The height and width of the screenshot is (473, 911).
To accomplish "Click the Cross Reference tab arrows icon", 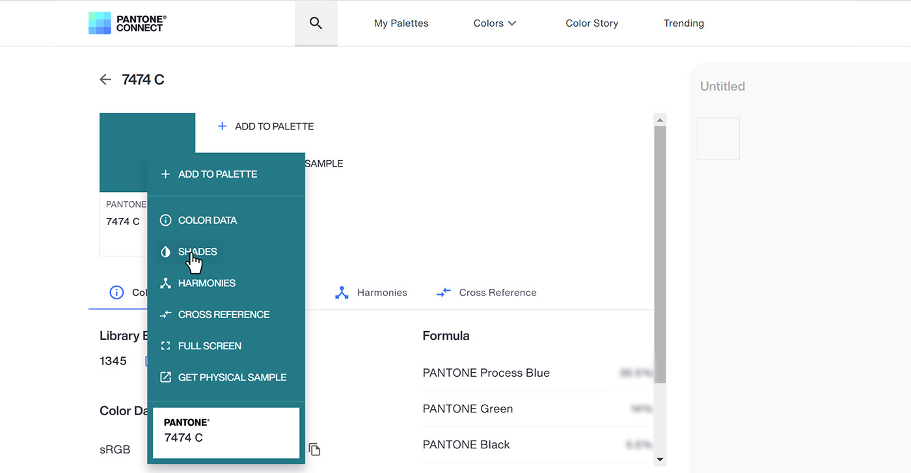I will [443, 293].
